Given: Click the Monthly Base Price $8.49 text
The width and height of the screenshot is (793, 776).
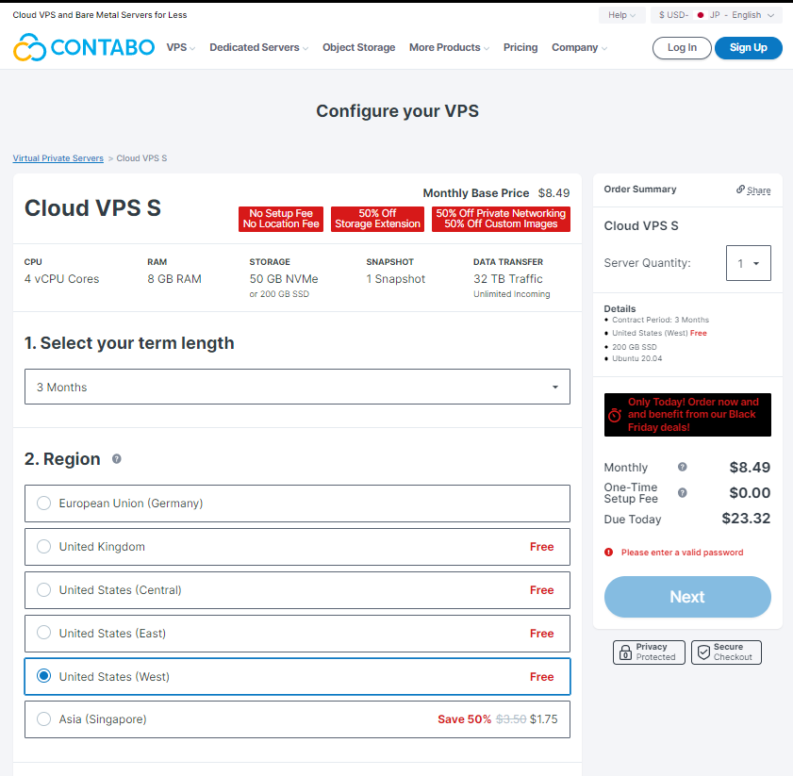Looking at the screenshot, I should tap(496, 193).
